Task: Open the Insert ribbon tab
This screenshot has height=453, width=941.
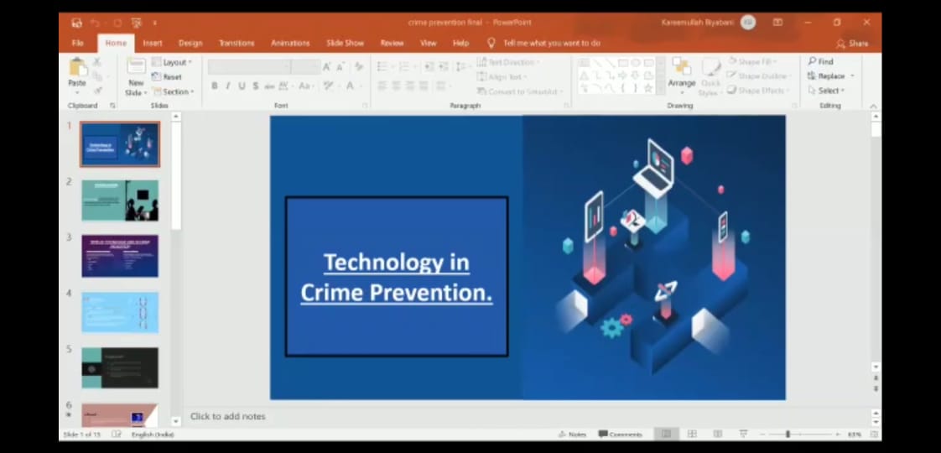Action: [153, 43]
